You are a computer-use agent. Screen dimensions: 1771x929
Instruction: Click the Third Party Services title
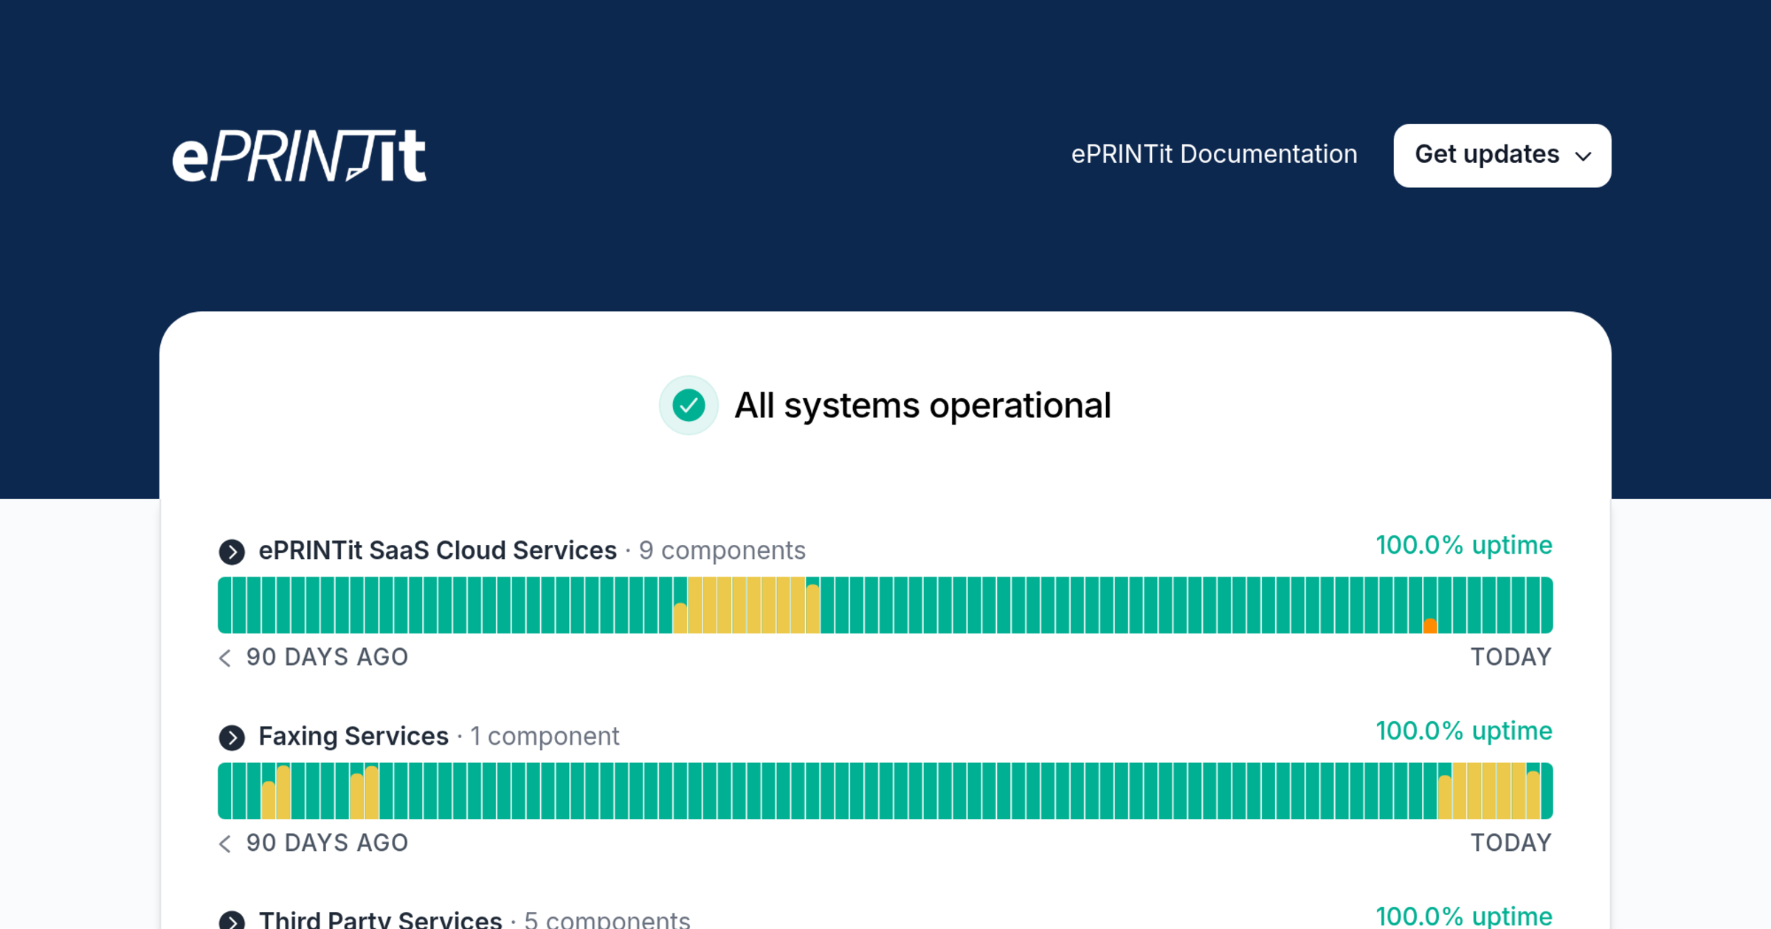click(380, 919)
